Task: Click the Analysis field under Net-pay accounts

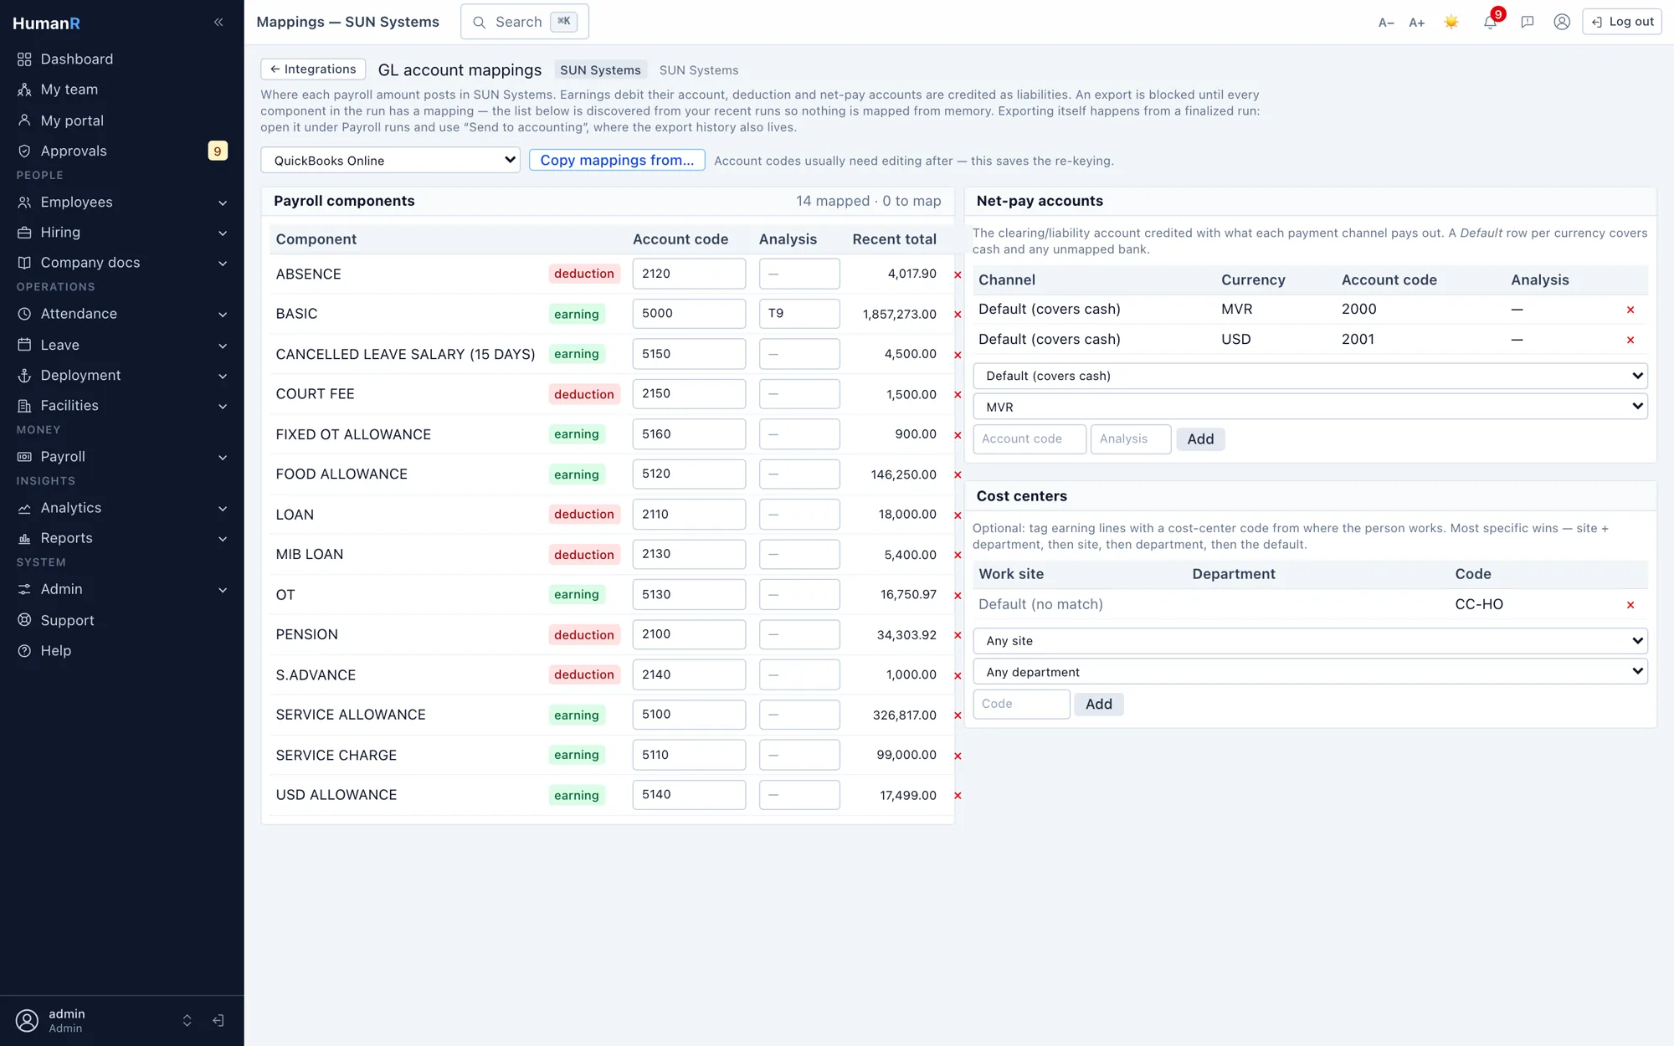Action: pyautogui.click(x=1131, y=439)
